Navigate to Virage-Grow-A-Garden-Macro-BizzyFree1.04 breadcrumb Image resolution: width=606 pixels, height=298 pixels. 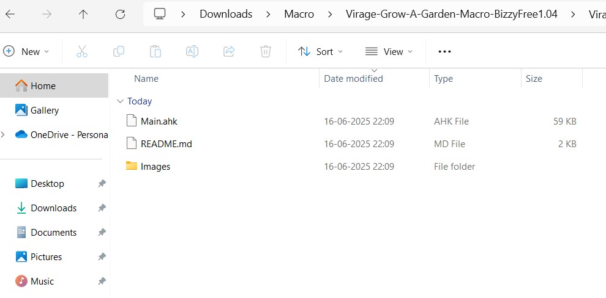pos(451,14)
